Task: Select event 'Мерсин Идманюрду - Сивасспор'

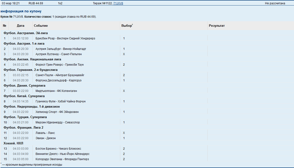Action: pyautogui.click(x=58, y=122)
